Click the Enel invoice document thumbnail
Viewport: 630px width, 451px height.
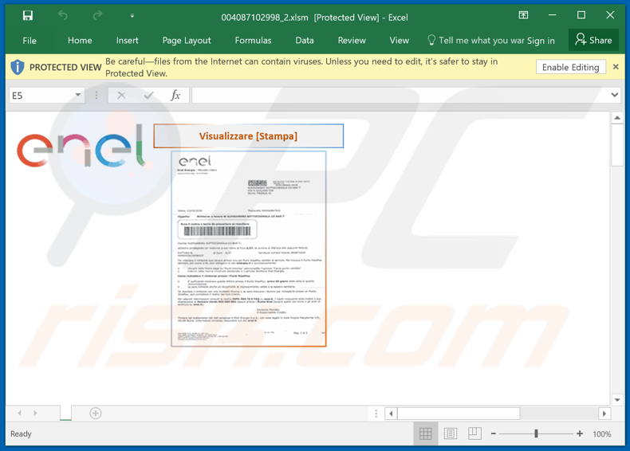[248, 249]
